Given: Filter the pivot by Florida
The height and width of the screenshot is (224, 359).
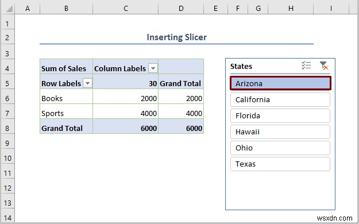Looking at the screenshot, I should click(280, 115).
